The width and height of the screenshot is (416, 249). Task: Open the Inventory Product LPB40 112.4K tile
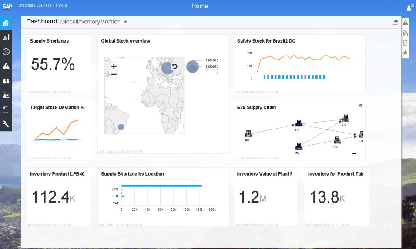59,197
